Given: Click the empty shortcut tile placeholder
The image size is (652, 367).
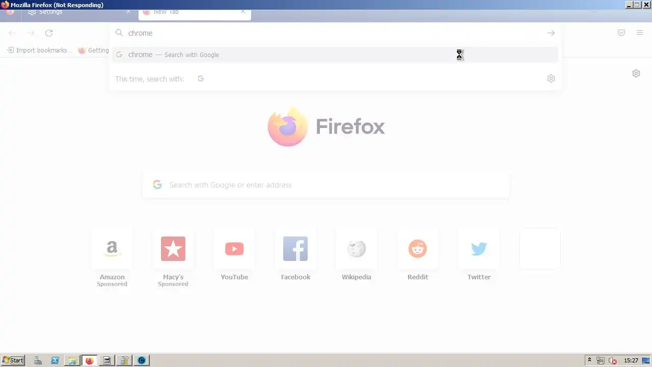Looking at the screenshot, I should (540, 248).
